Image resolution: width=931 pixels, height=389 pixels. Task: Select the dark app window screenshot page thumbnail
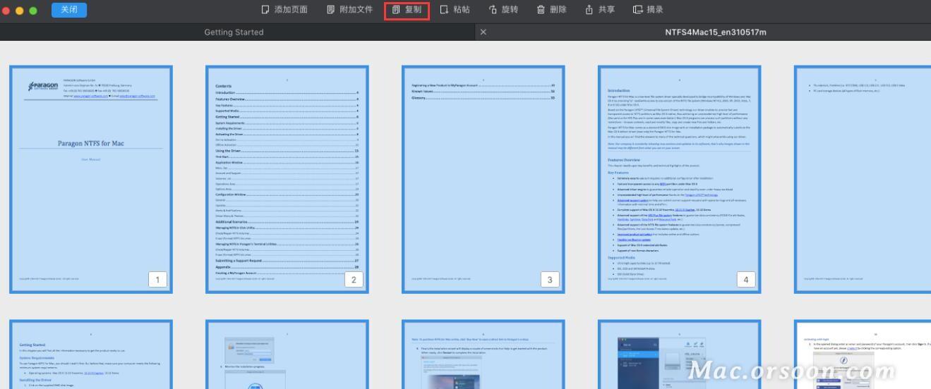coord(679,354)
